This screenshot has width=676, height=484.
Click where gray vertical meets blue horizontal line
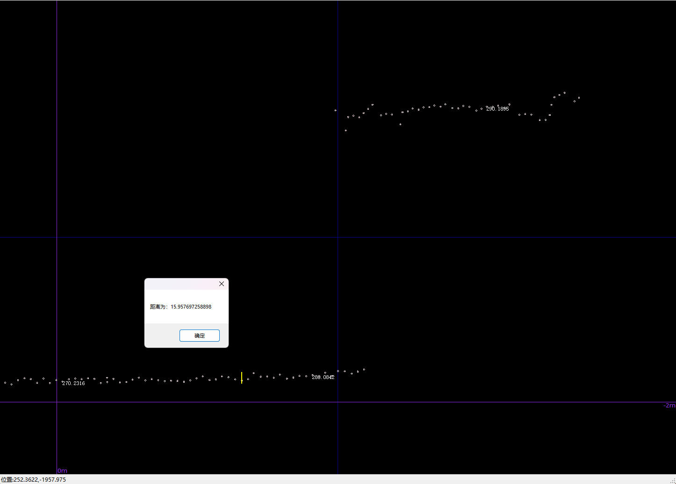click(x=57, y=238)
